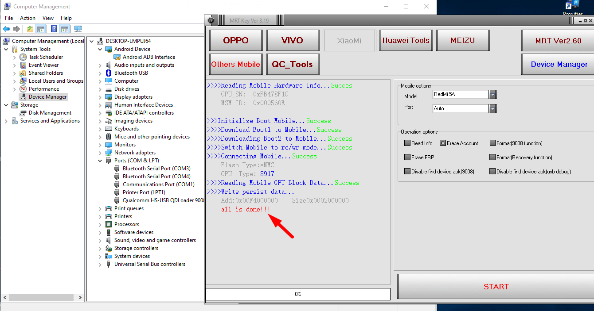Select Printer Port (LPT1)

(x=144, y=192)
